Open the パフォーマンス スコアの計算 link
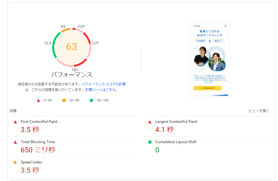The height and width of the screenshot is (181, 278). point(103,84)
